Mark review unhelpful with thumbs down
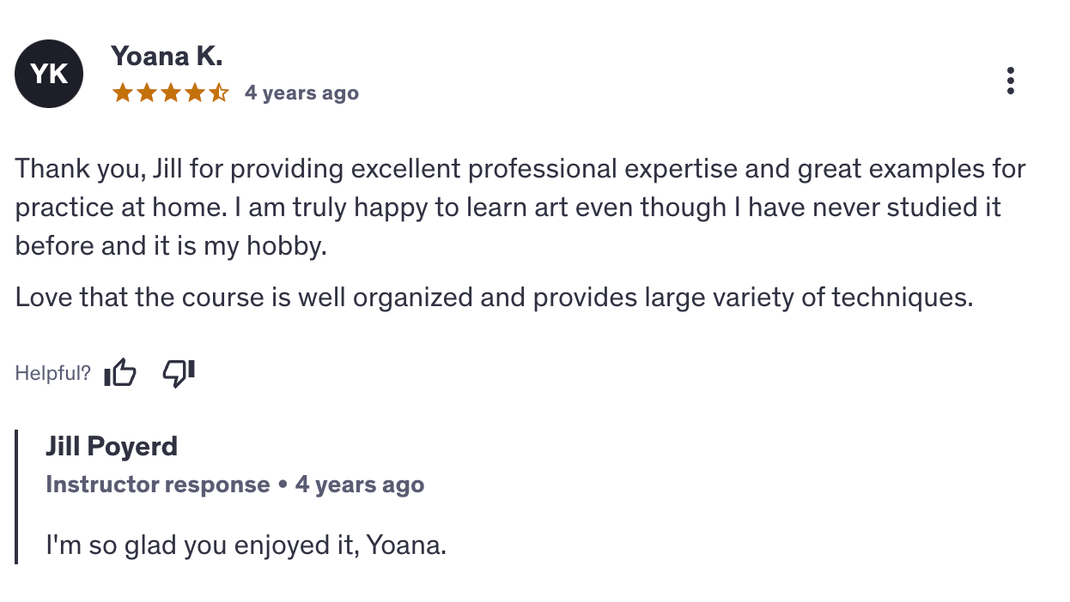Image resolution: width=1070 pixels, height=602 pixels. point(179,373)
